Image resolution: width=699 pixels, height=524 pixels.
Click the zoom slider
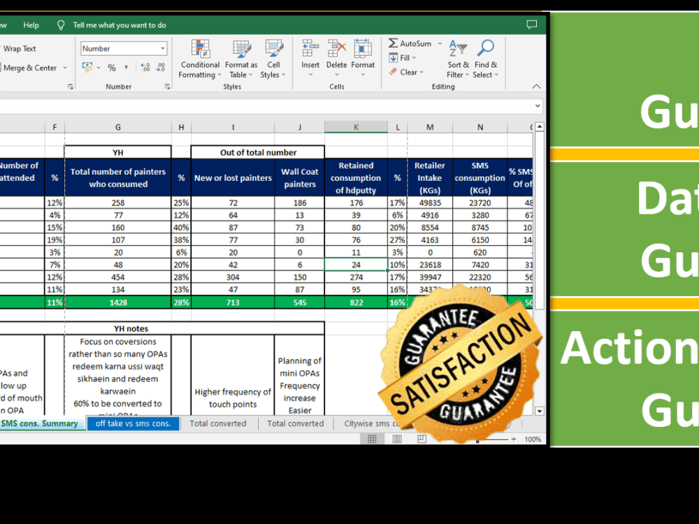pyautogui.click(x=477, y=439)
